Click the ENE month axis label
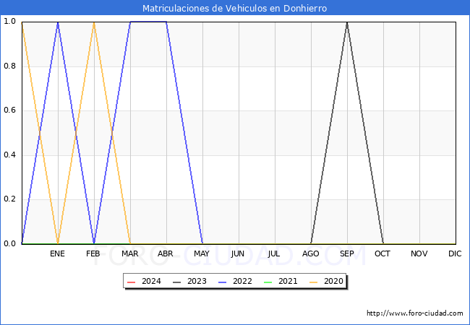470x325 pixels. click(x=57, y=253)
